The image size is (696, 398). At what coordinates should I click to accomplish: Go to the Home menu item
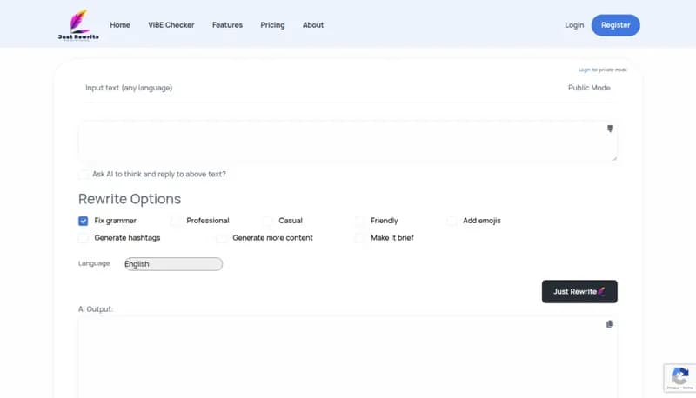(x=120, y=25)
